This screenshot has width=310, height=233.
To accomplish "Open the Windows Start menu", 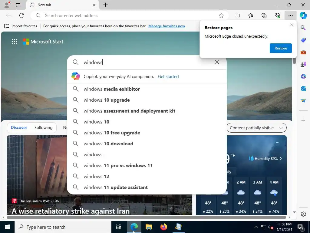I will coord(7,227).
